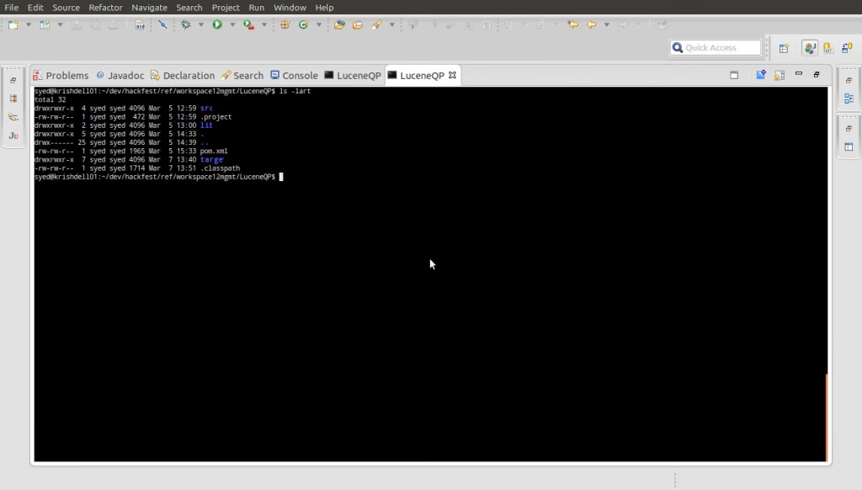Screen dimensions: 862x490
Task: Open the Task List right sidebar icon
Action: pos(849,146)
